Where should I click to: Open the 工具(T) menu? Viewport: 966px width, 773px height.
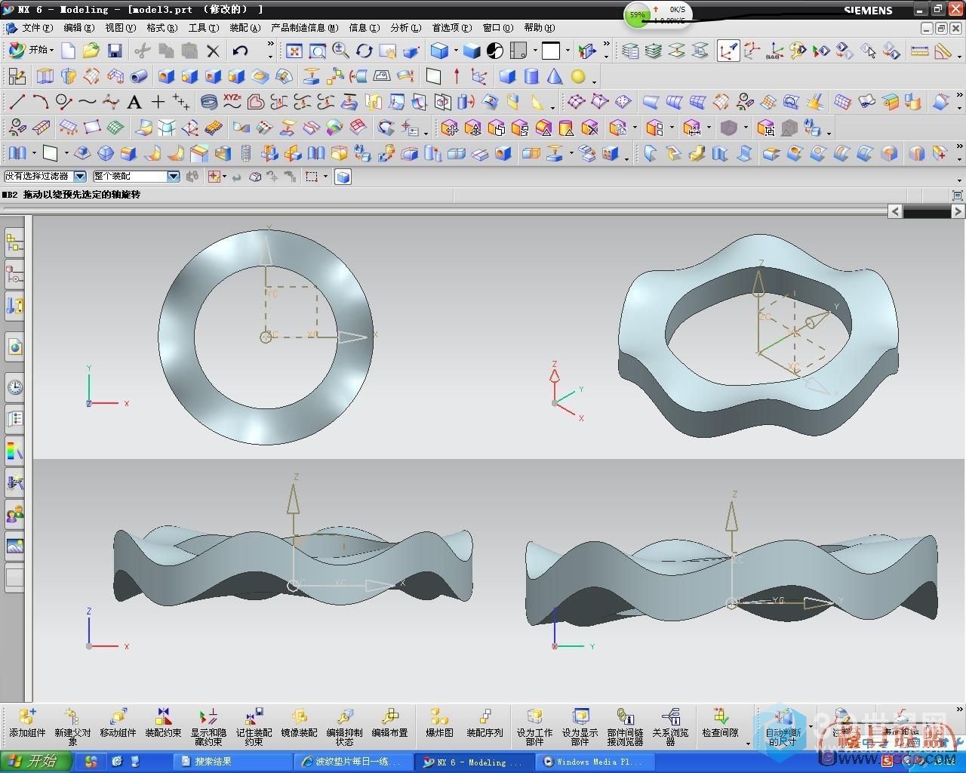click(203, 28)
